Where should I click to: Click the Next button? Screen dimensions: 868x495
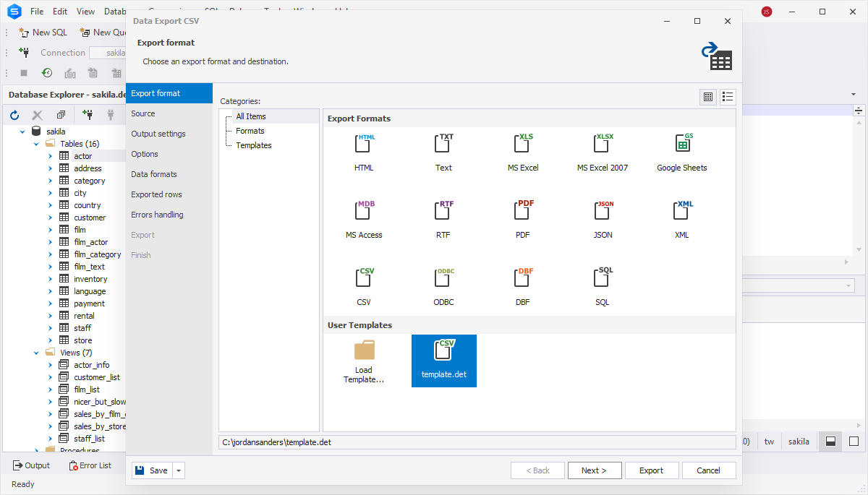point(594,470)
